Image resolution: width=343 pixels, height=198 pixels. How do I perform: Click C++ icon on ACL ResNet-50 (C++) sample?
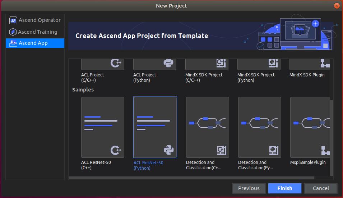pyautogui.click(x=116, y=150)
